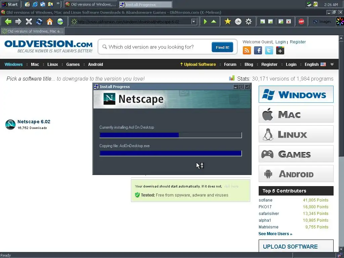Click the 'Copying file' progress bar
This screenshot has width=344, height=258.
pyautogui.click(x=170, y=153)
